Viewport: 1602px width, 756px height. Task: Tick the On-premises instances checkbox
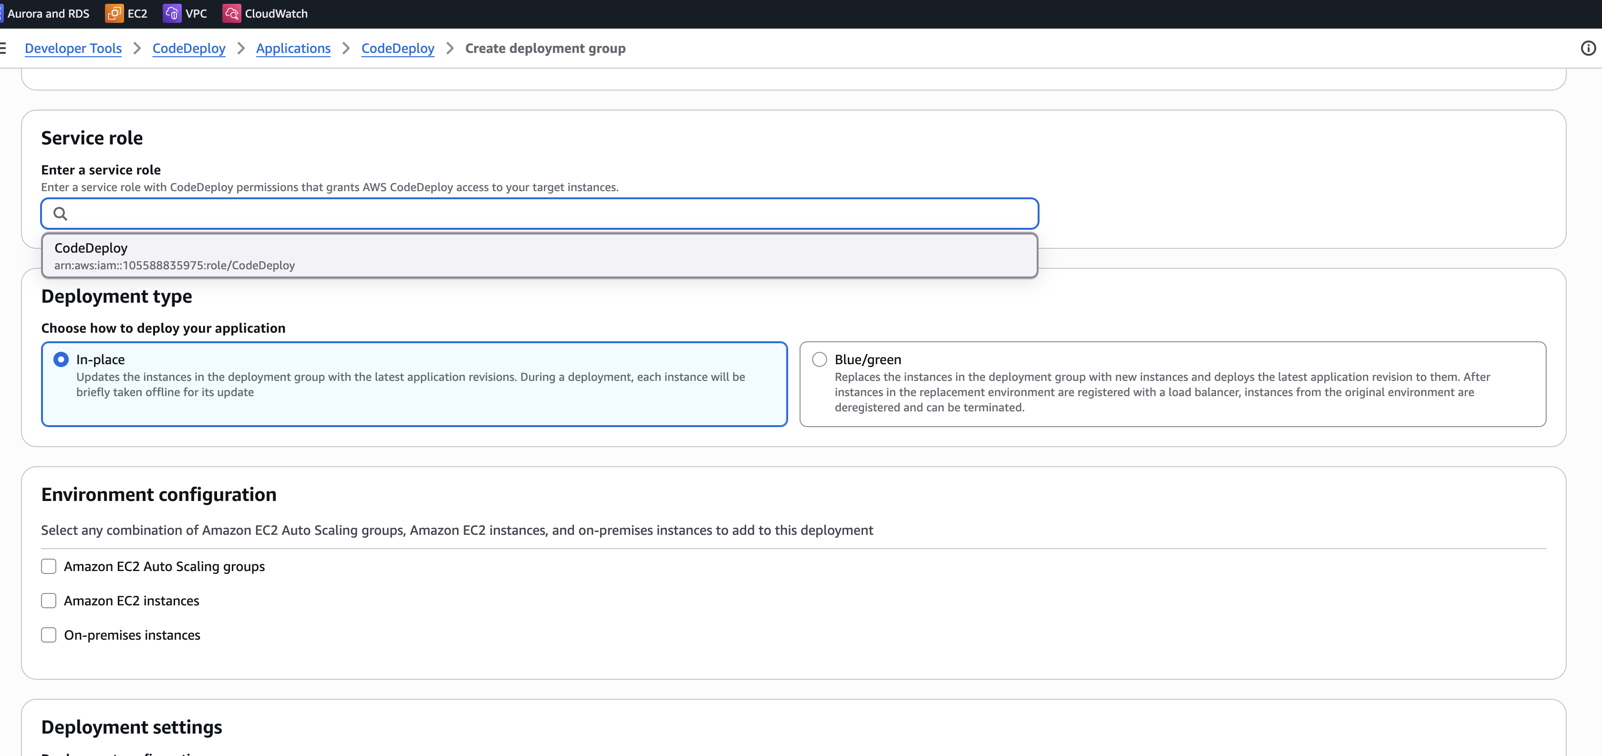coord(49,634)
